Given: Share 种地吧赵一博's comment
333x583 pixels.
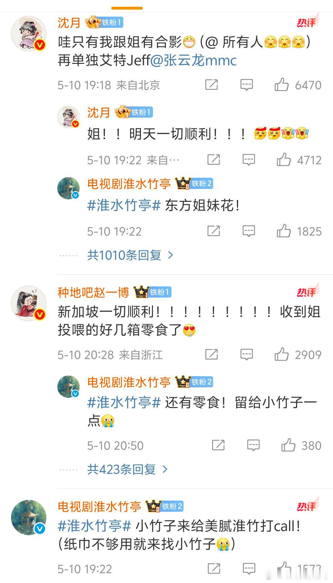Looking at the screenshot, I should click(212, 354).
